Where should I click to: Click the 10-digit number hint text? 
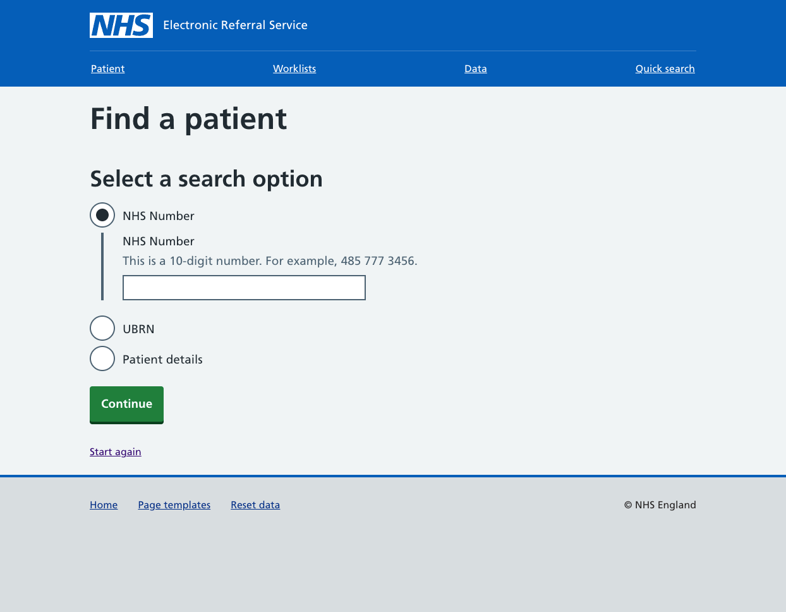click(270, 261)
